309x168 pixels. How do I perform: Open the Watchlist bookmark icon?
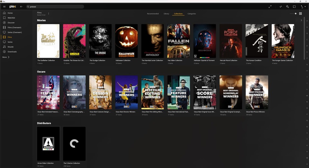pyautogui.click(x=4, y=18)
